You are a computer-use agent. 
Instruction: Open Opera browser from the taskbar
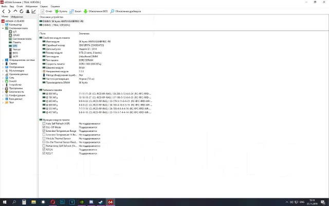coord(52,202)
